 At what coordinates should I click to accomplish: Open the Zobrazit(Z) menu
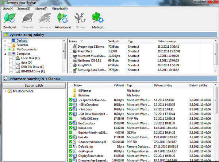(x=24, y=9)
